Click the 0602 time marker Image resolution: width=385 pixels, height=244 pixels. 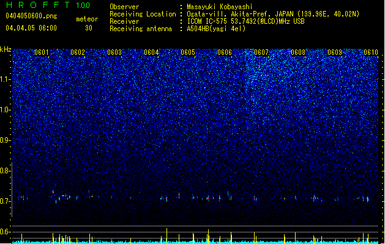coord(78,52)
